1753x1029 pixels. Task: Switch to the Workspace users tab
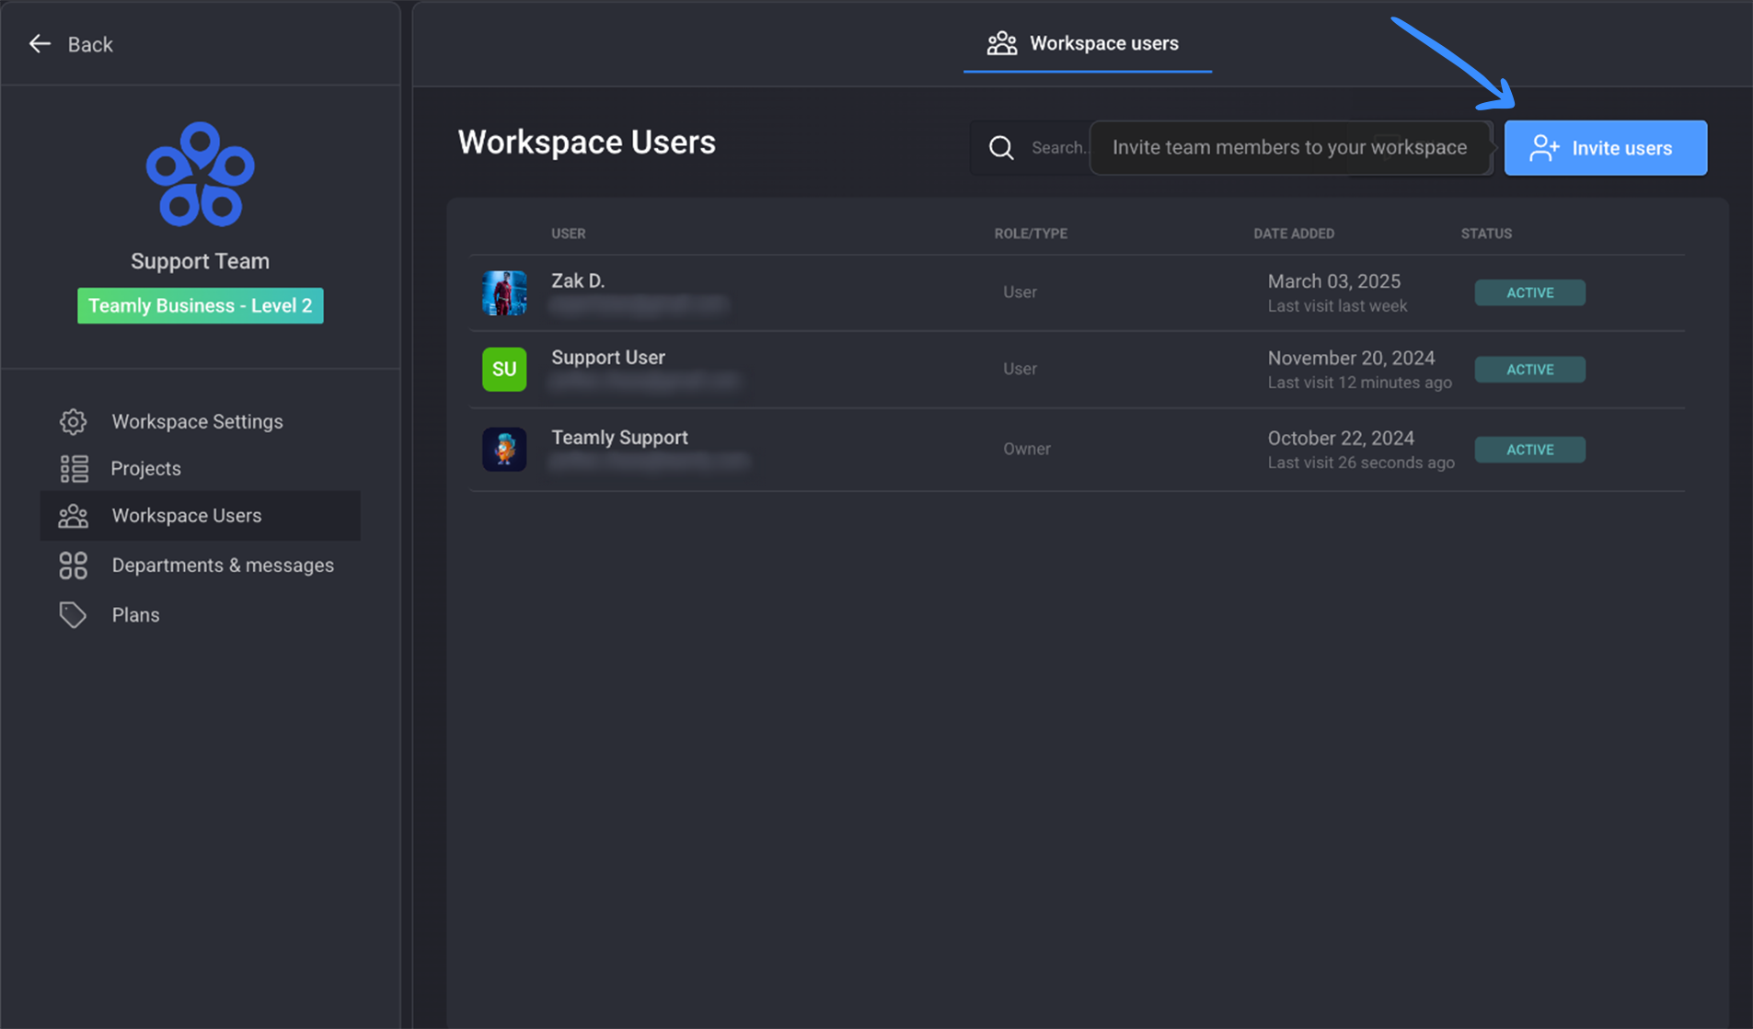[x=1087, y=43]
